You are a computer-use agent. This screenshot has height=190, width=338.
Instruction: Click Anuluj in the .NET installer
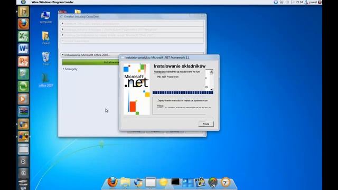206,124
